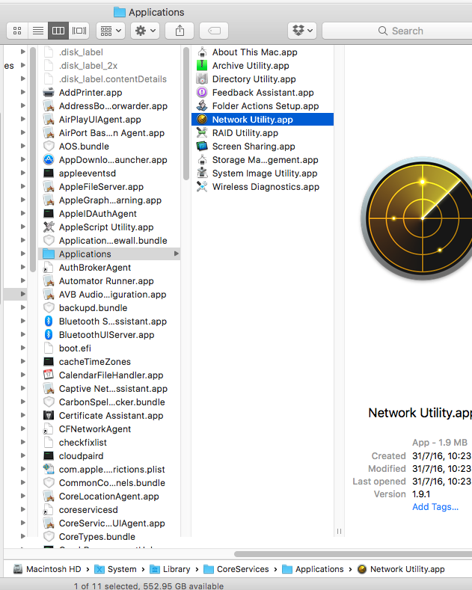Select Archive Utility.app icon
Image resolution: width=472 pixels, height=590 pixels.
pos(202,66)
